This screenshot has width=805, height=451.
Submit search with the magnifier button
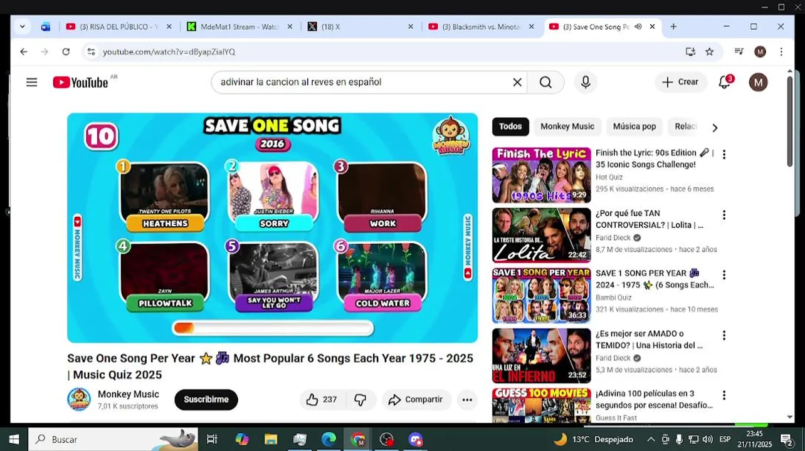tap(545, 82)
